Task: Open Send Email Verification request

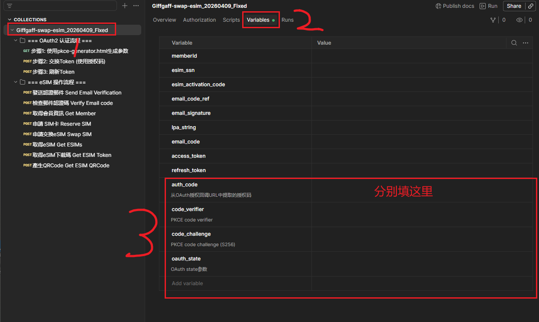Action: pyautogui.click(x=72, y=93)
